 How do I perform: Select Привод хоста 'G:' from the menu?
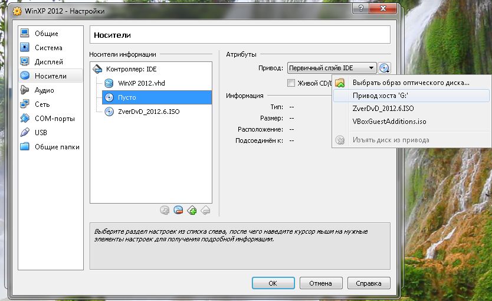point(388,96)
